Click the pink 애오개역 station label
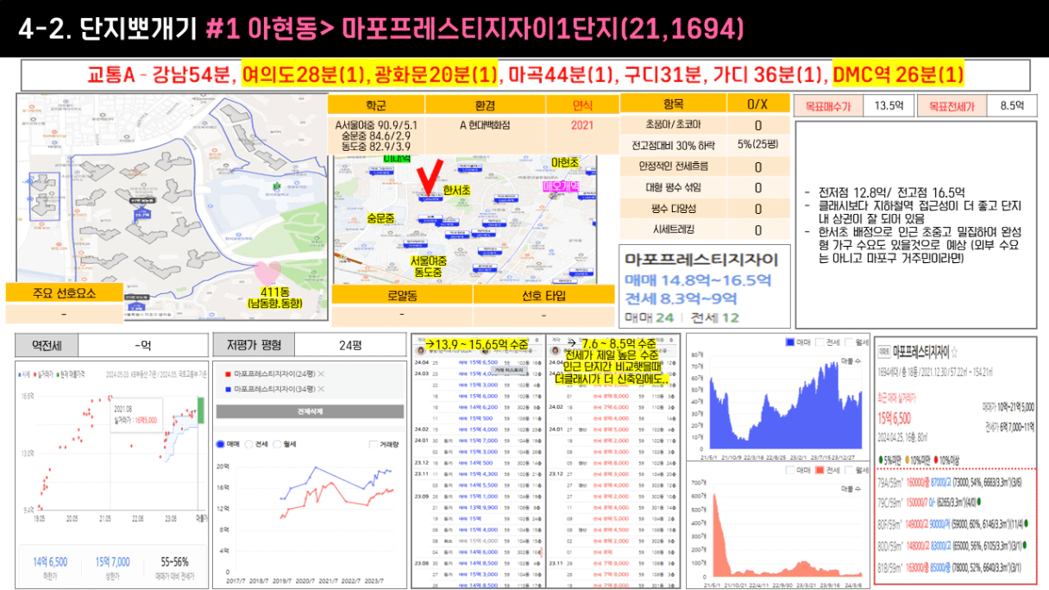 tap(561, 186)
